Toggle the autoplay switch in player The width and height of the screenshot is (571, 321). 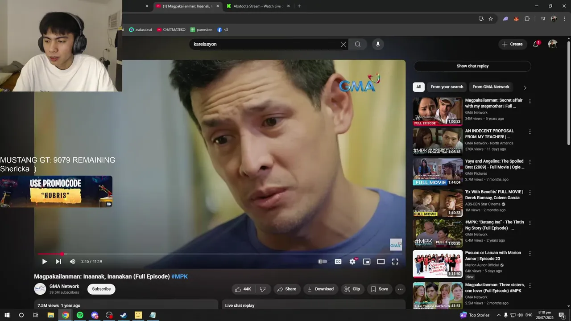click(323, 262)
